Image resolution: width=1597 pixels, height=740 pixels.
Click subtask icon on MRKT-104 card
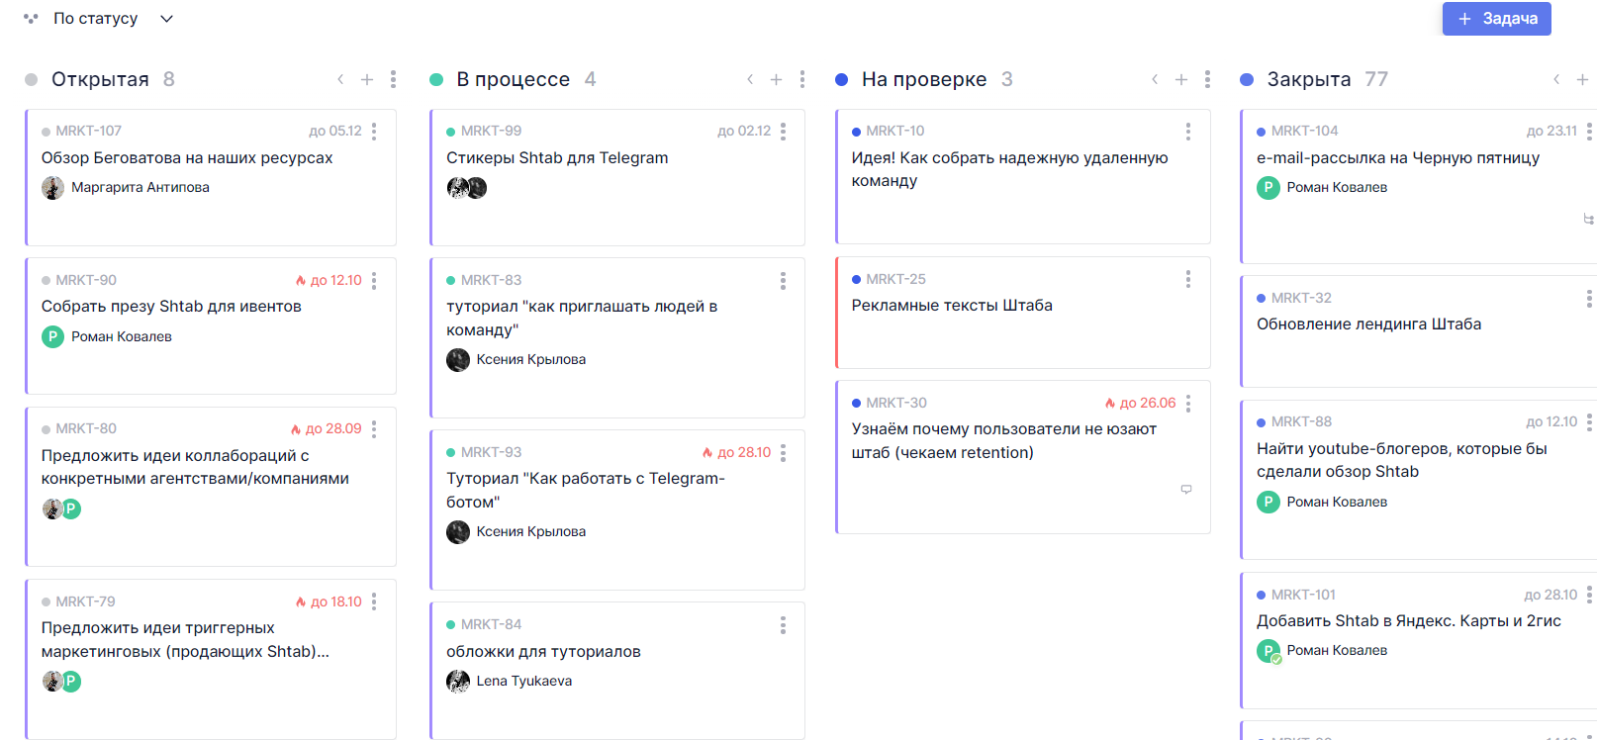tap(1588, 220)
